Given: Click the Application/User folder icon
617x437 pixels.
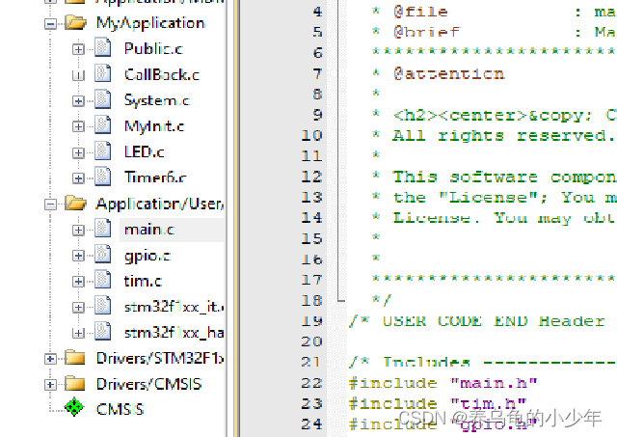Looking at the screenshot, I should pos(75,204).
